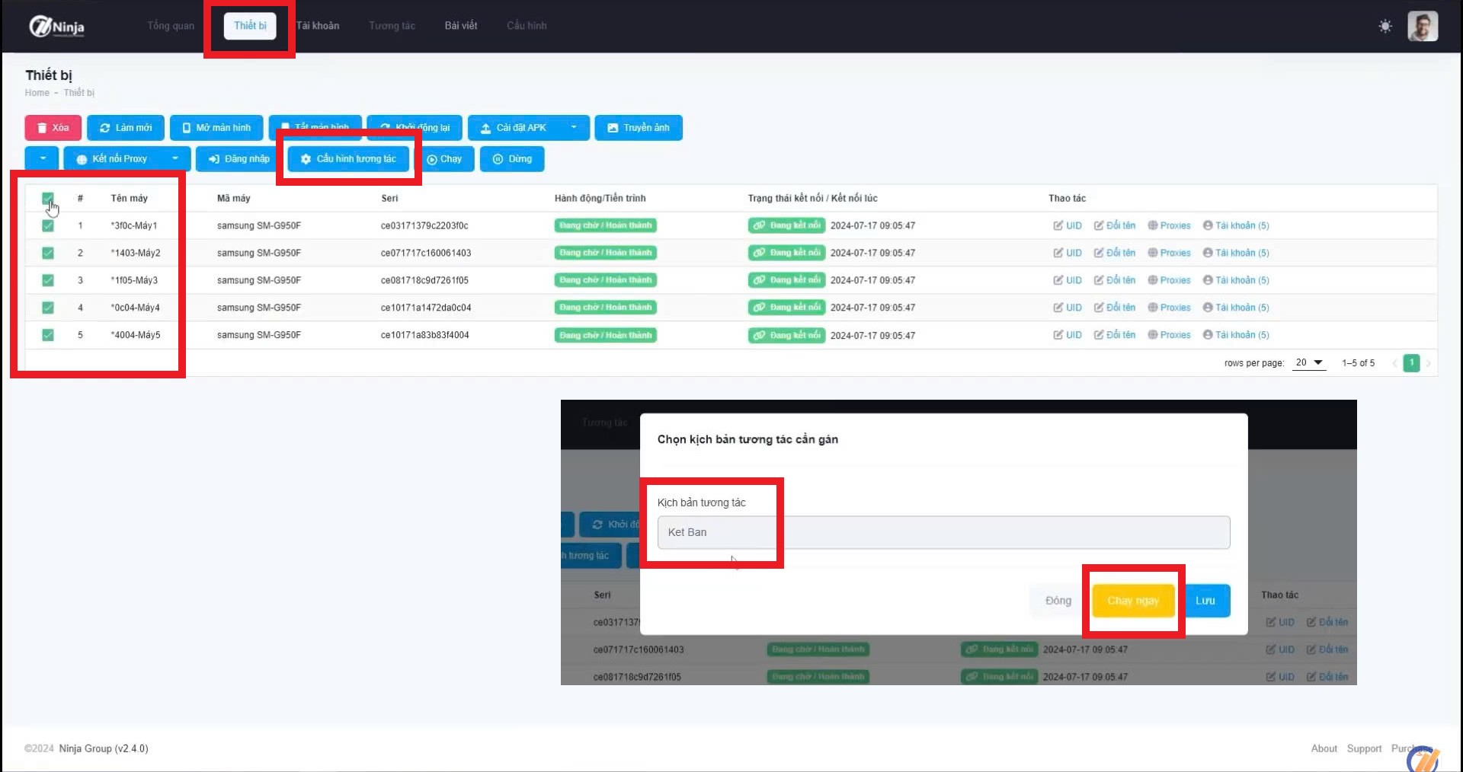The width and height of the screenshot is (1463, 772).
Task: Uncheck the checkbox for *0c04-Máy4
Action: [48, 308]
